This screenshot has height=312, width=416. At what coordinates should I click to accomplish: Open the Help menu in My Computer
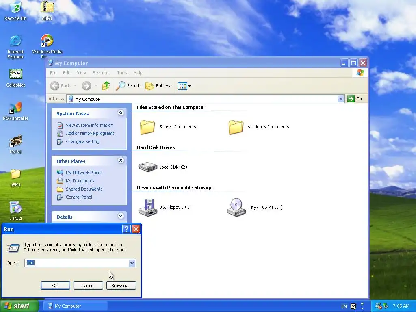point(138,73)
